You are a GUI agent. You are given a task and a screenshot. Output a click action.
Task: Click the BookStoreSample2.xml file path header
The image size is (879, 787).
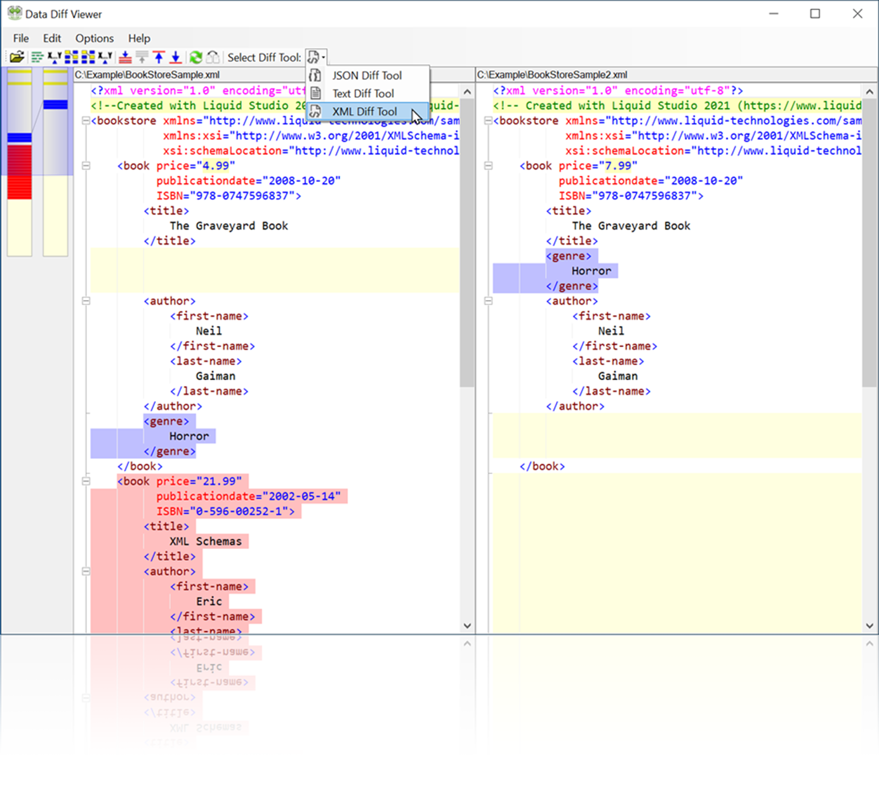(552, 74)
